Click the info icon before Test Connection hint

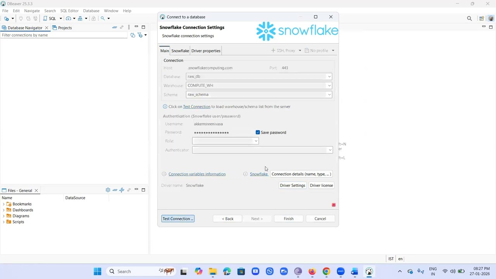[165, 107]
